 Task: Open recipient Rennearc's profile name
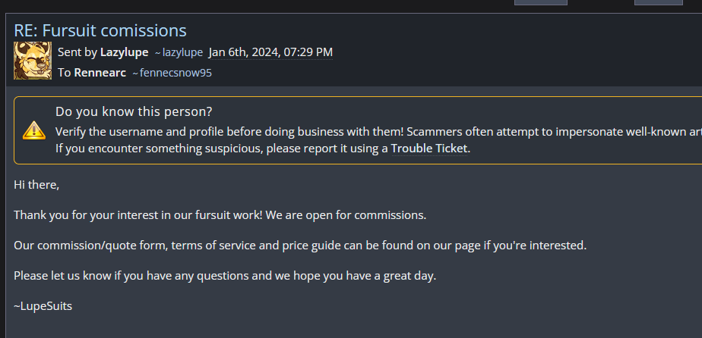tap(100, 73)
